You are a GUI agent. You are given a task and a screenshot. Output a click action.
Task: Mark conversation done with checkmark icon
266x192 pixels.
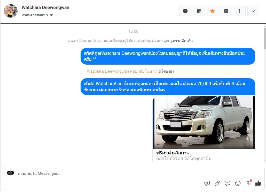coord(253,11)
